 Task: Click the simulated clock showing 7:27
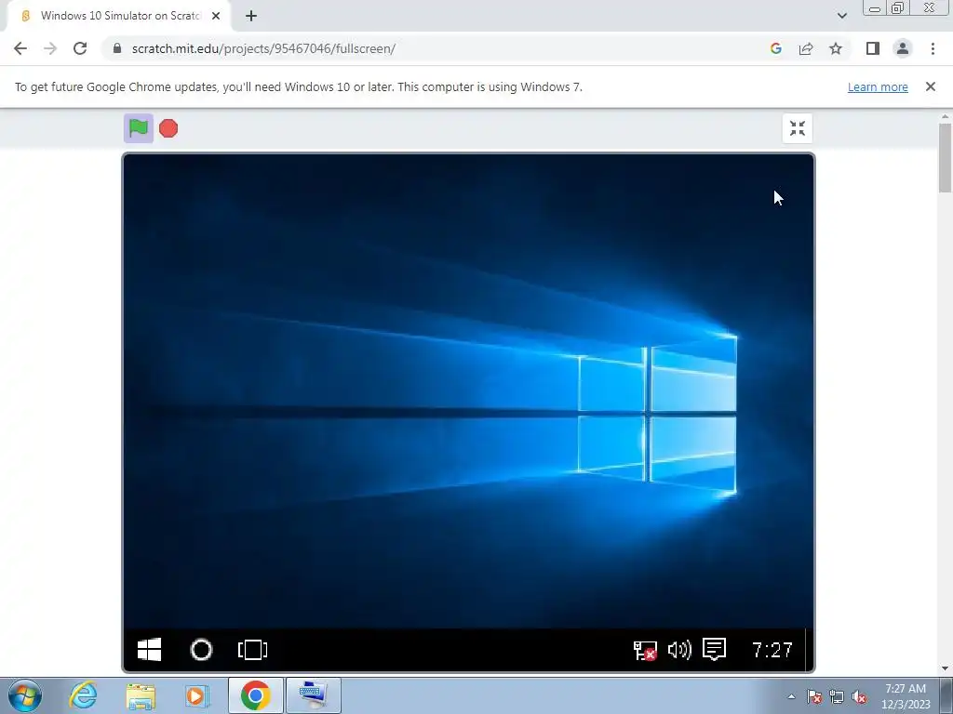pos(772,650)
